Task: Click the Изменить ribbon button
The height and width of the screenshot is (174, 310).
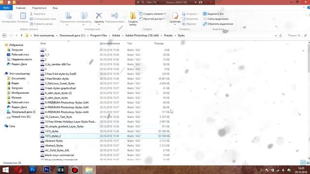Action: coord(190,19)
